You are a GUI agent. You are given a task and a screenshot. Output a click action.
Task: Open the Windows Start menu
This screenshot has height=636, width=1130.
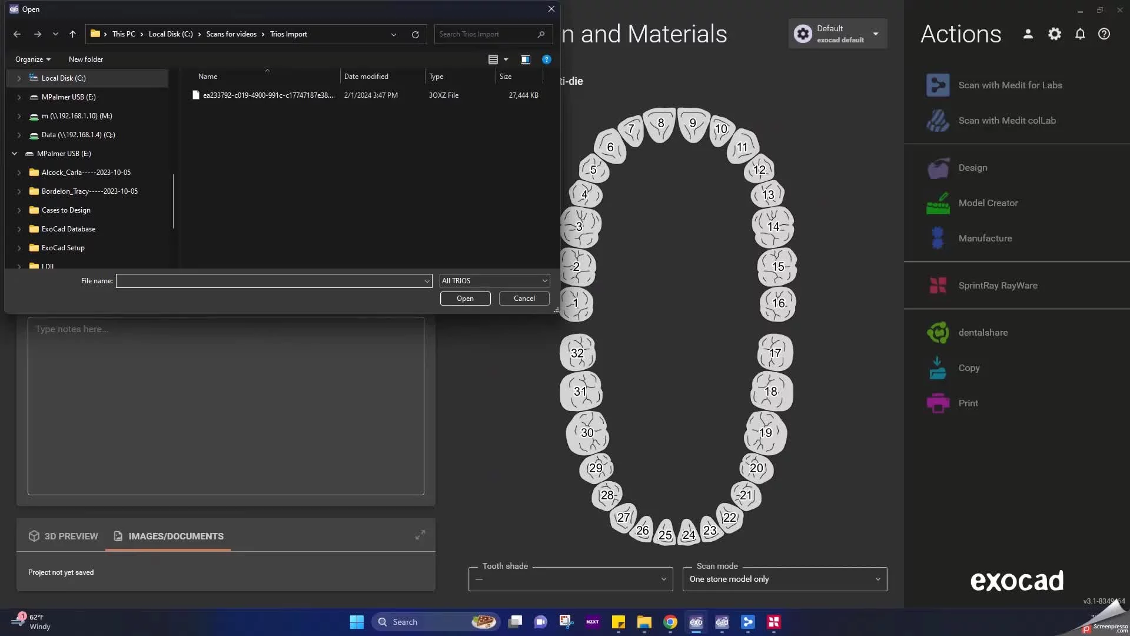[357, 622]
